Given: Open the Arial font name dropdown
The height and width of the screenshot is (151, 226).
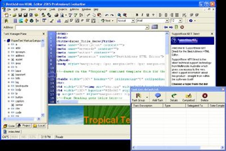Looking at the screenshot, I should (167, 21).
